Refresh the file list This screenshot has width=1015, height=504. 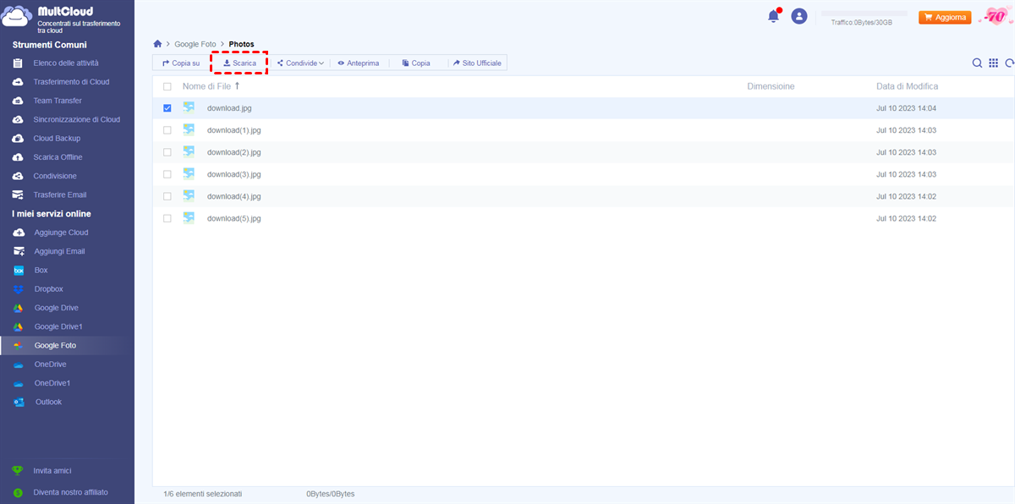(x=1009, y=63)
